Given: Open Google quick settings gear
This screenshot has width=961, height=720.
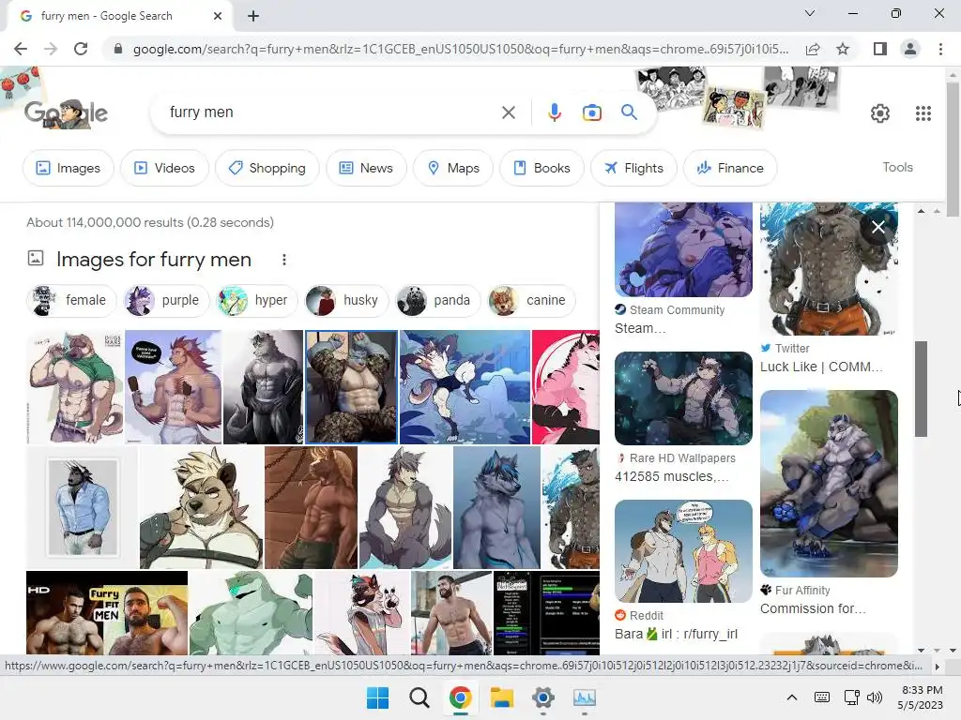Looking at the screenshot, I should [x=880, y=113].
